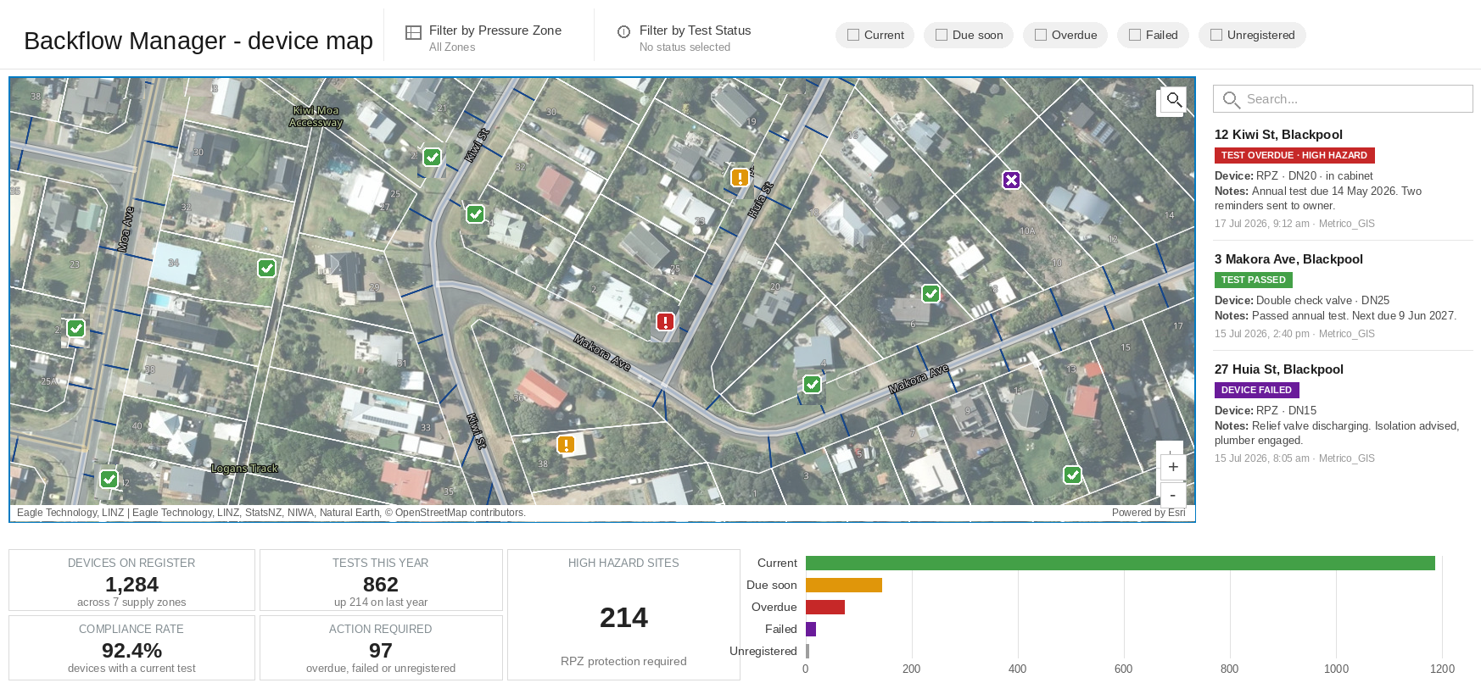
Task: Click the orange due-soon marker by Kiwi St
Action: 566,444
